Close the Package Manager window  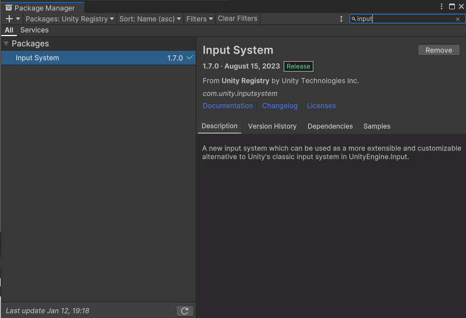pyautogui.click(x=461, y=6)
